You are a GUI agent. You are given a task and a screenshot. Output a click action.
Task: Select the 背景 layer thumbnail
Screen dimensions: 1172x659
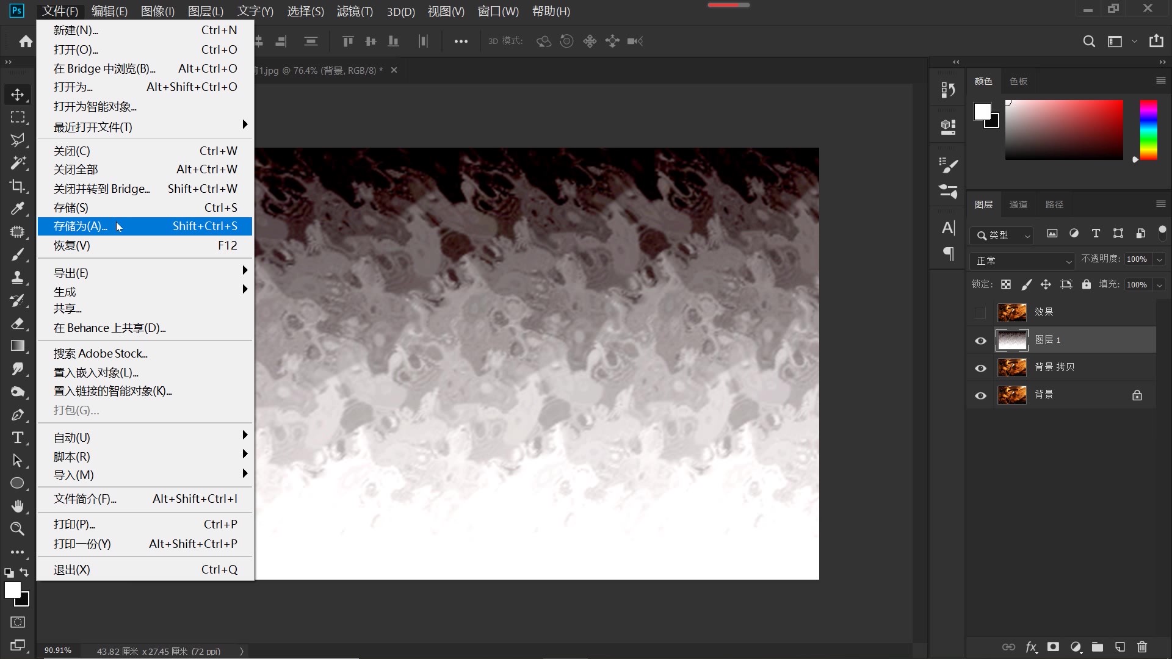pos(1011,395)
